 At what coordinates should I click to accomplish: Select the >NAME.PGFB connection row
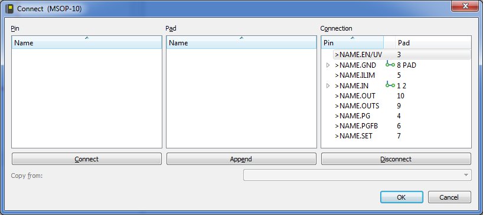point(402,126)
